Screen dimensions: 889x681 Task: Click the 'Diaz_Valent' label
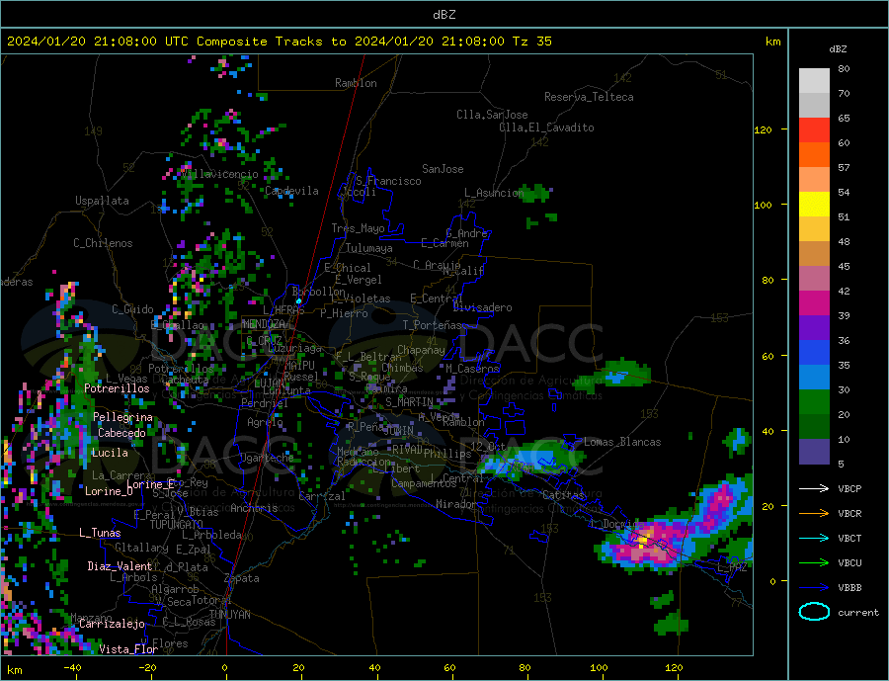(x=120, y=566)
